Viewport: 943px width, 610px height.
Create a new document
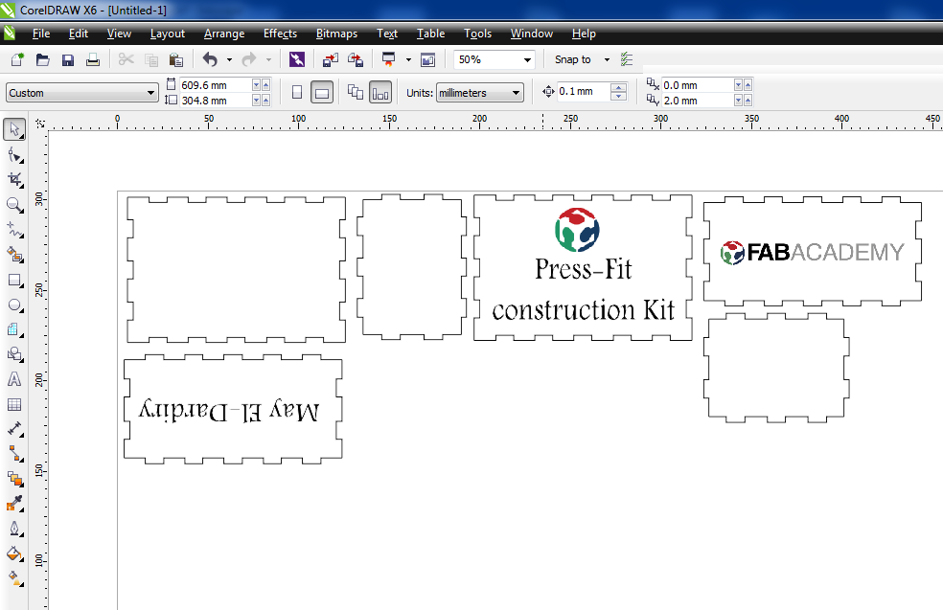tap(17, 59)
